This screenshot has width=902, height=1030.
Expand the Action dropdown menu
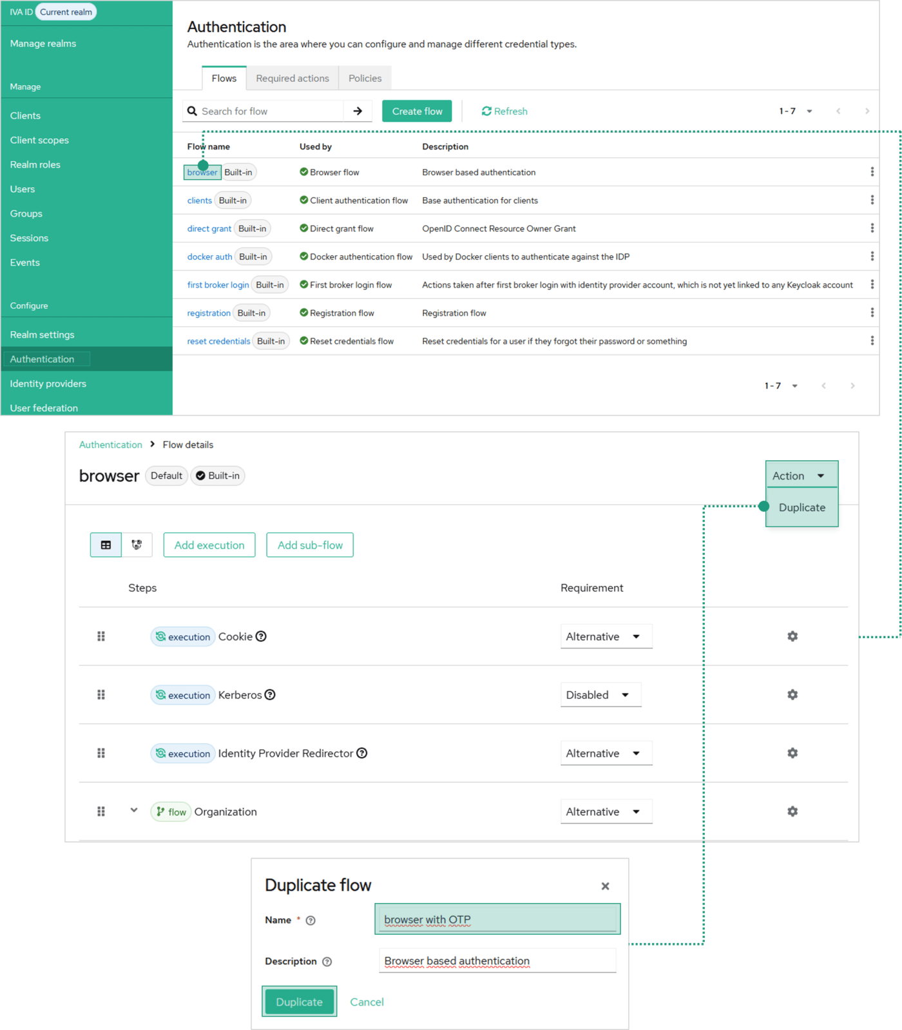click(801, 476)
